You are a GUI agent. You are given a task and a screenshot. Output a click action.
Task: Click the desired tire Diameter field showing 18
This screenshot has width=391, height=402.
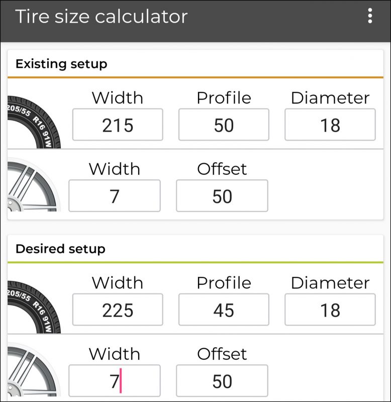[x=330, y=309]
